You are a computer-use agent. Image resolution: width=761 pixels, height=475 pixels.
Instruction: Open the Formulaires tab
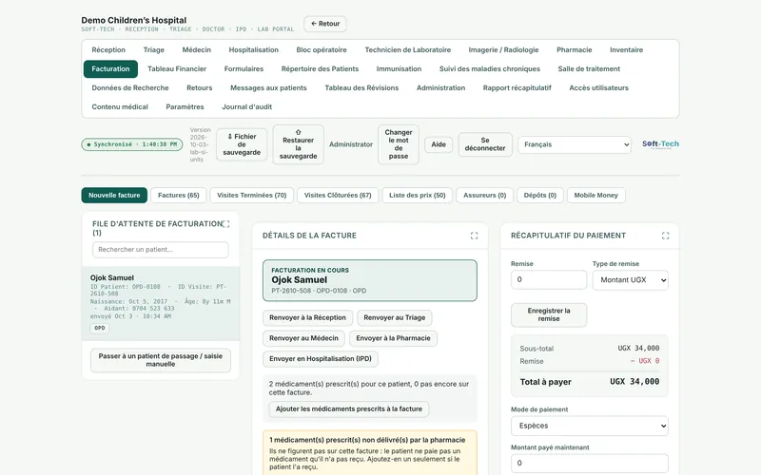click(x=244, y=68)
